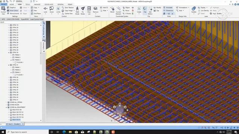Image resolution: width=239 pixels, height=134 pixels.
Task: Open Windows Start menu
Action: 3,132
